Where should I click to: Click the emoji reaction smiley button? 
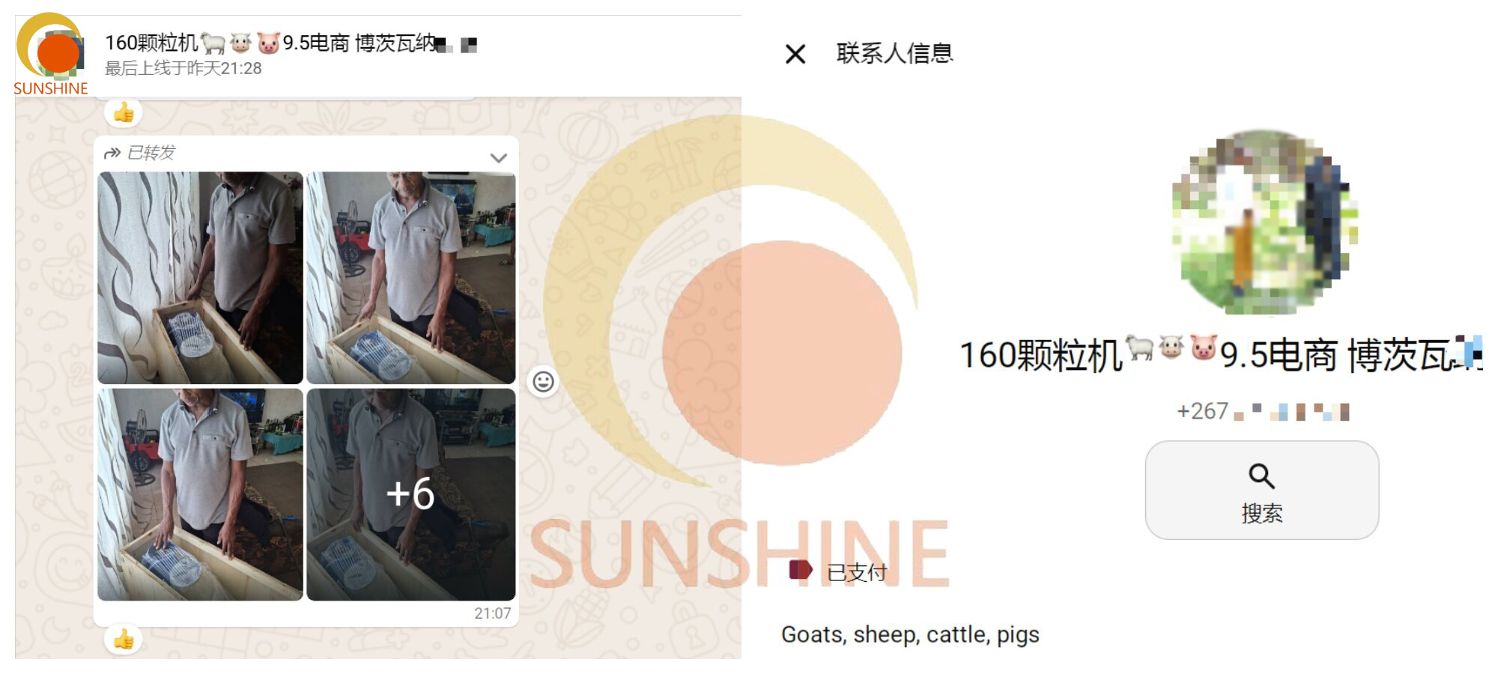coord(543,382)
